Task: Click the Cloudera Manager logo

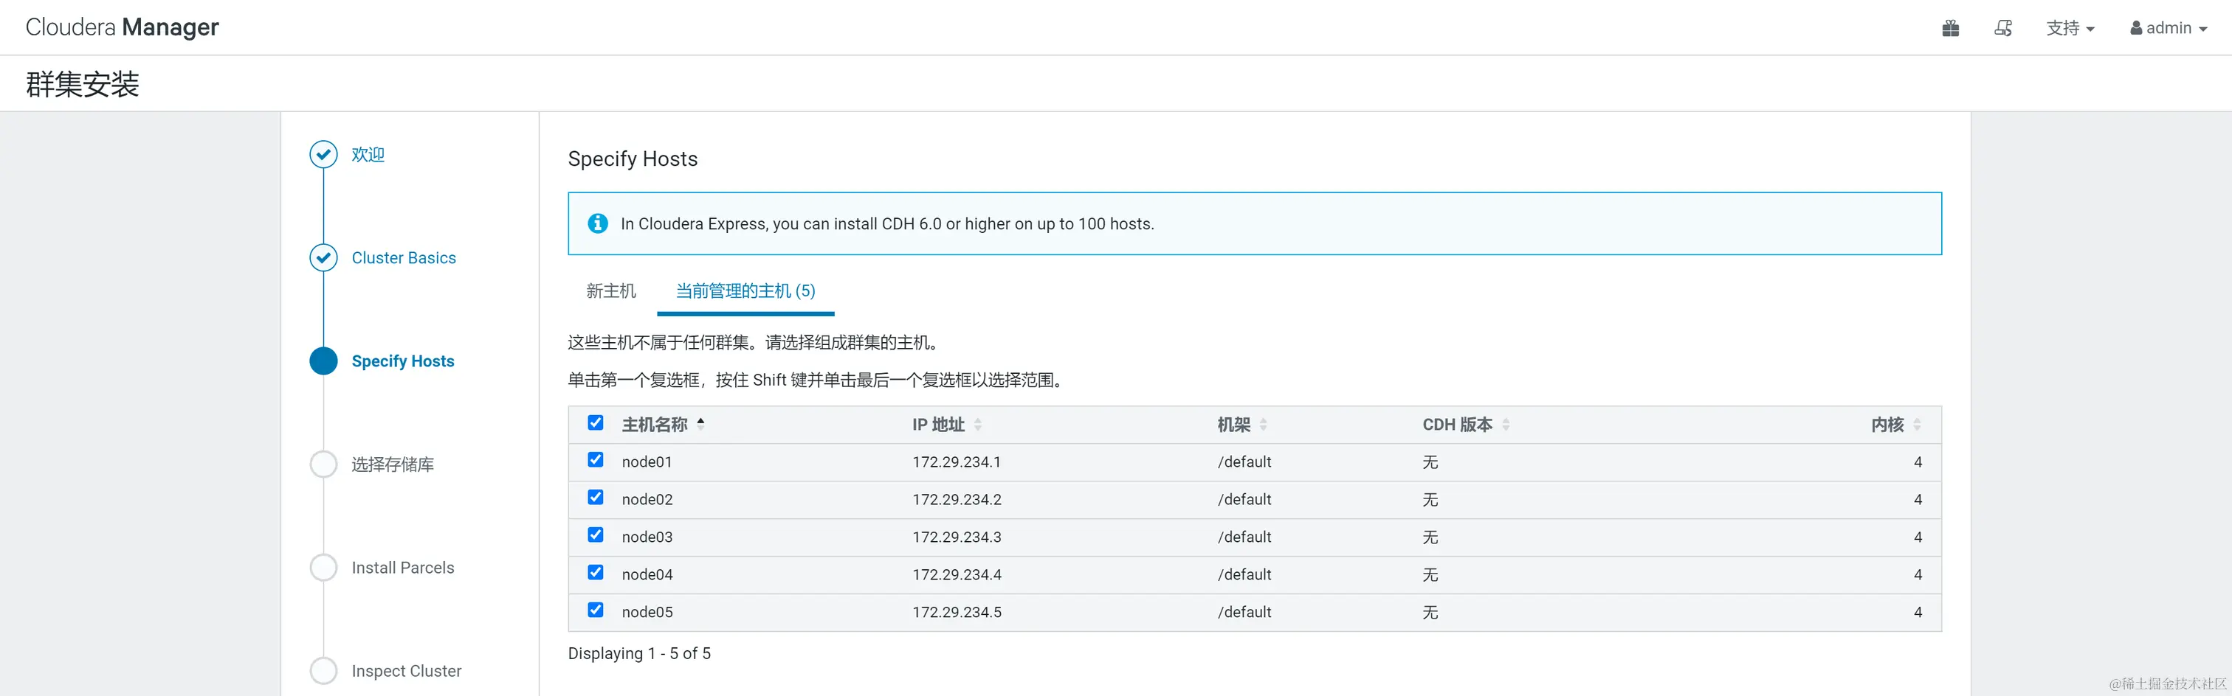Action: 123,27
